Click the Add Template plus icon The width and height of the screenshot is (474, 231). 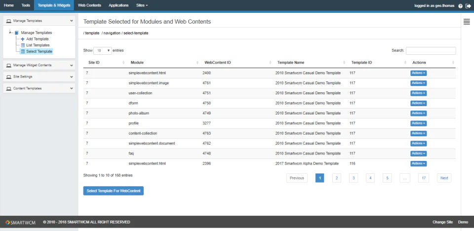pos(23,39)
